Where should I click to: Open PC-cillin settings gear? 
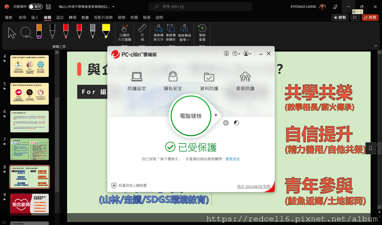pyautogui.click(x=226, y=123)
